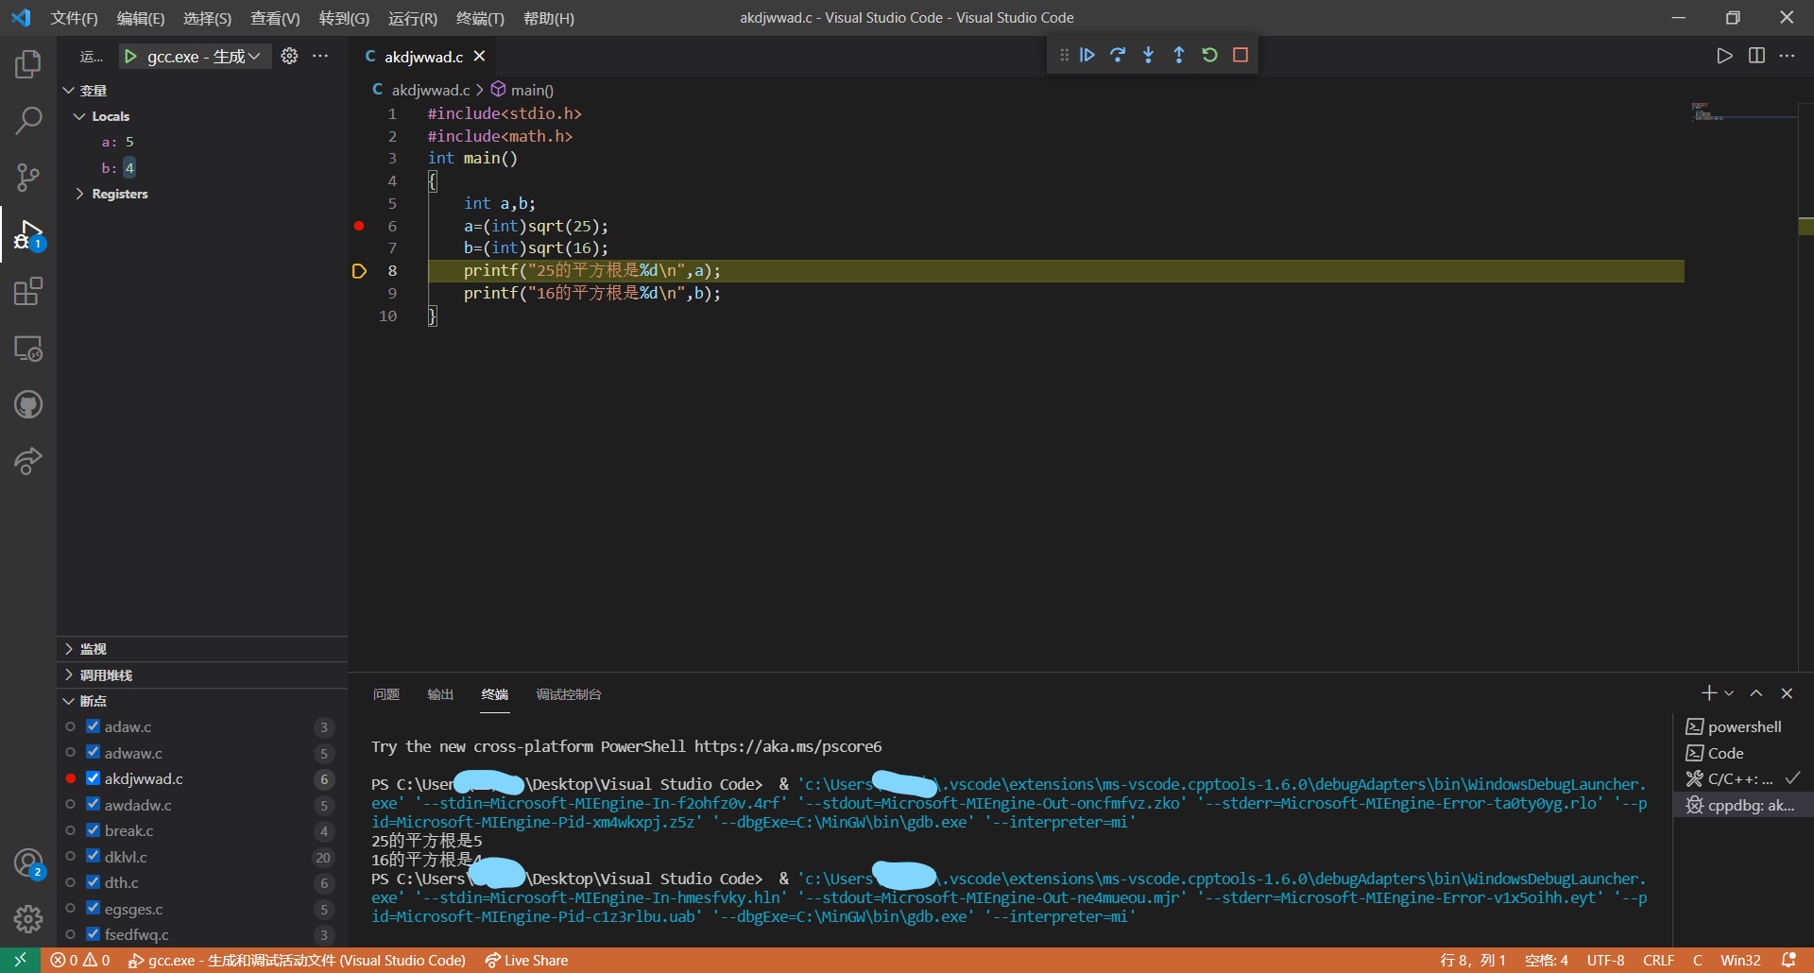Run code with editor play icon
The width and height of the screenshot is (1814, 973).
[1724, 56]
